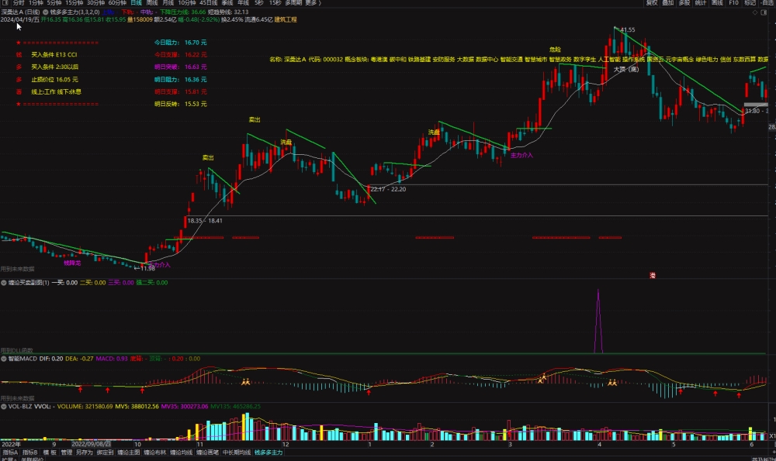The image size is (776, 461).
Task: Switch to 指标A tab
Action: [10, 452]
